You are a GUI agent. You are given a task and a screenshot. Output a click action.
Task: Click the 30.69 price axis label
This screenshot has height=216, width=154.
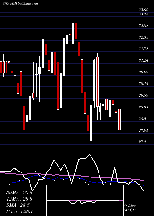pyautogui.click(x=144, y=72)
